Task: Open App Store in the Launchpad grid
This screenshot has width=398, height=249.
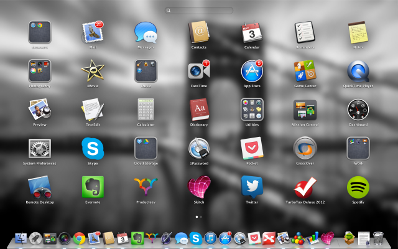Action: pos(252,71)
